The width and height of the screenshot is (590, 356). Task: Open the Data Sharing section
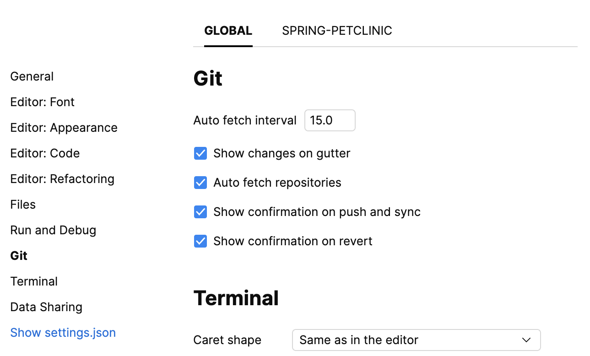(x=46, y=307)
